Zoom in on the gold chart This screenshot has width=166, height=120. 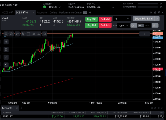(6, 34)
